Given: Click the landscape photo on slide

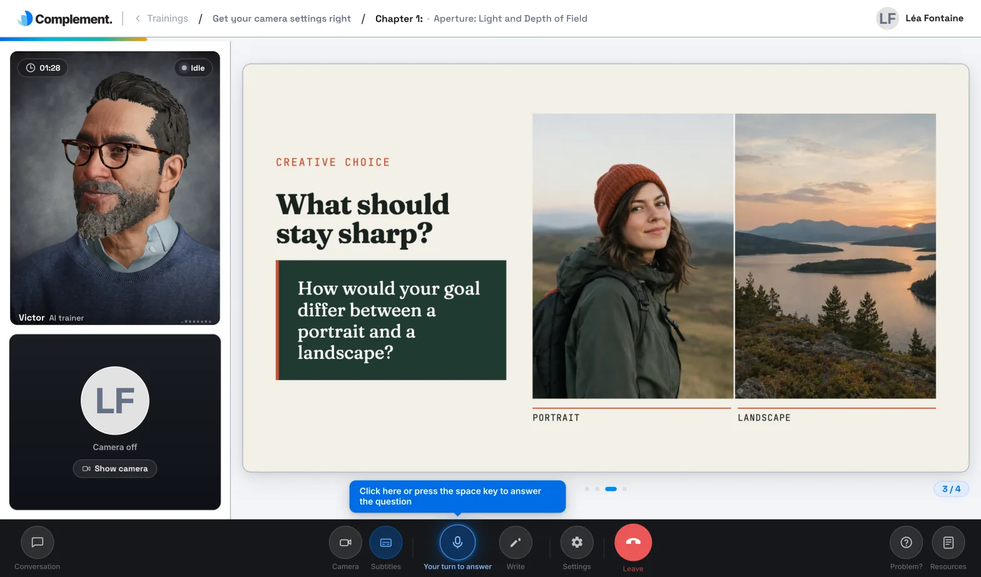Looking at the screenshot, I should click(x=835, y=256).
